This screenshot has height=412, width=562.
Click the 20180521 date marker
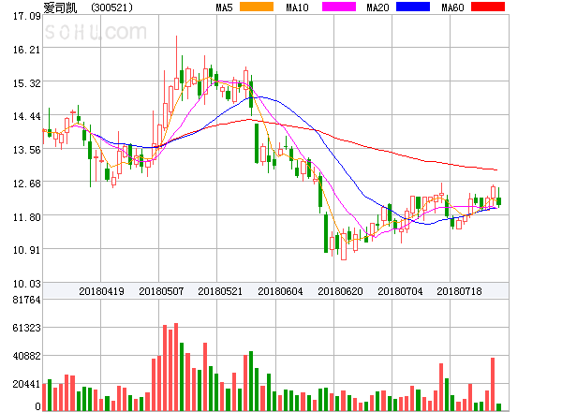[220, 291]
